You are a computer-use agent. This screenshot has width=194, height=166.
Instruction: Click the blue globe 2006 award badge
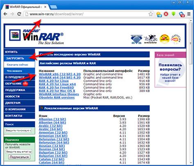137,39
